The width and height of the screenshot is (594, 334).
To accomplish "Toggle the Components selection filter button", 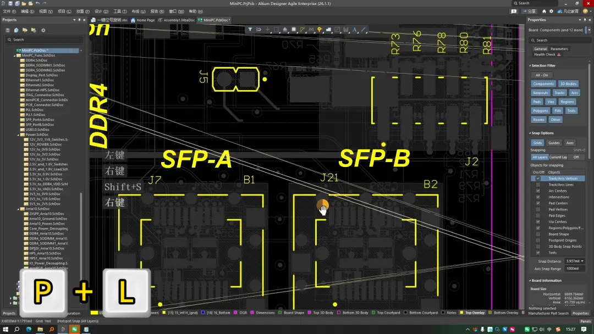I will click(543, 84).
